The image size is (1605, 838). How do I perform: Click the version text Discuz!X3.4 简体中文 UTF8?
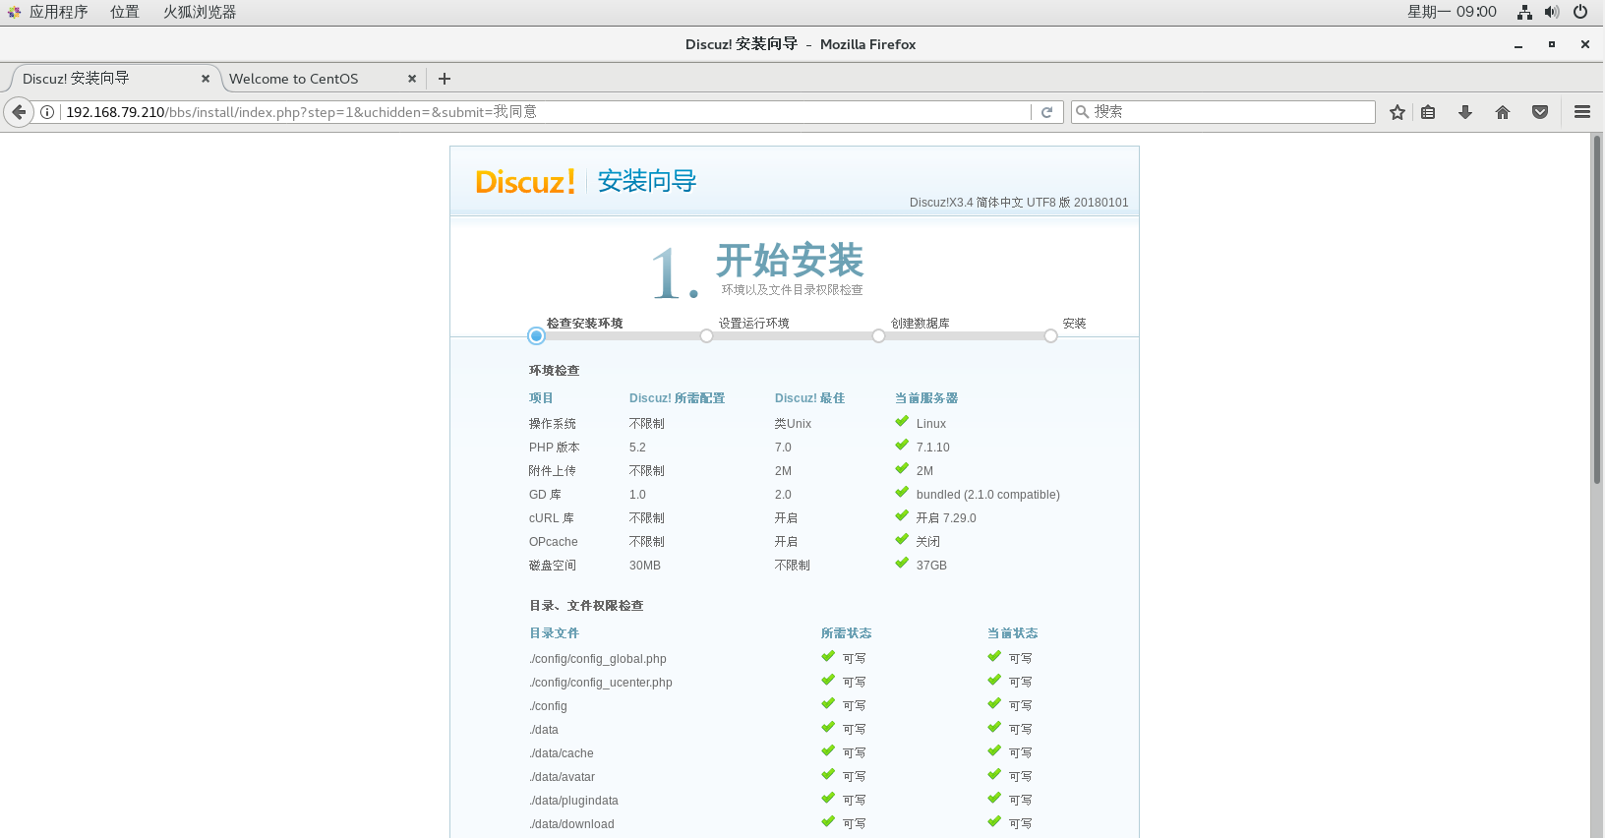1019,203
